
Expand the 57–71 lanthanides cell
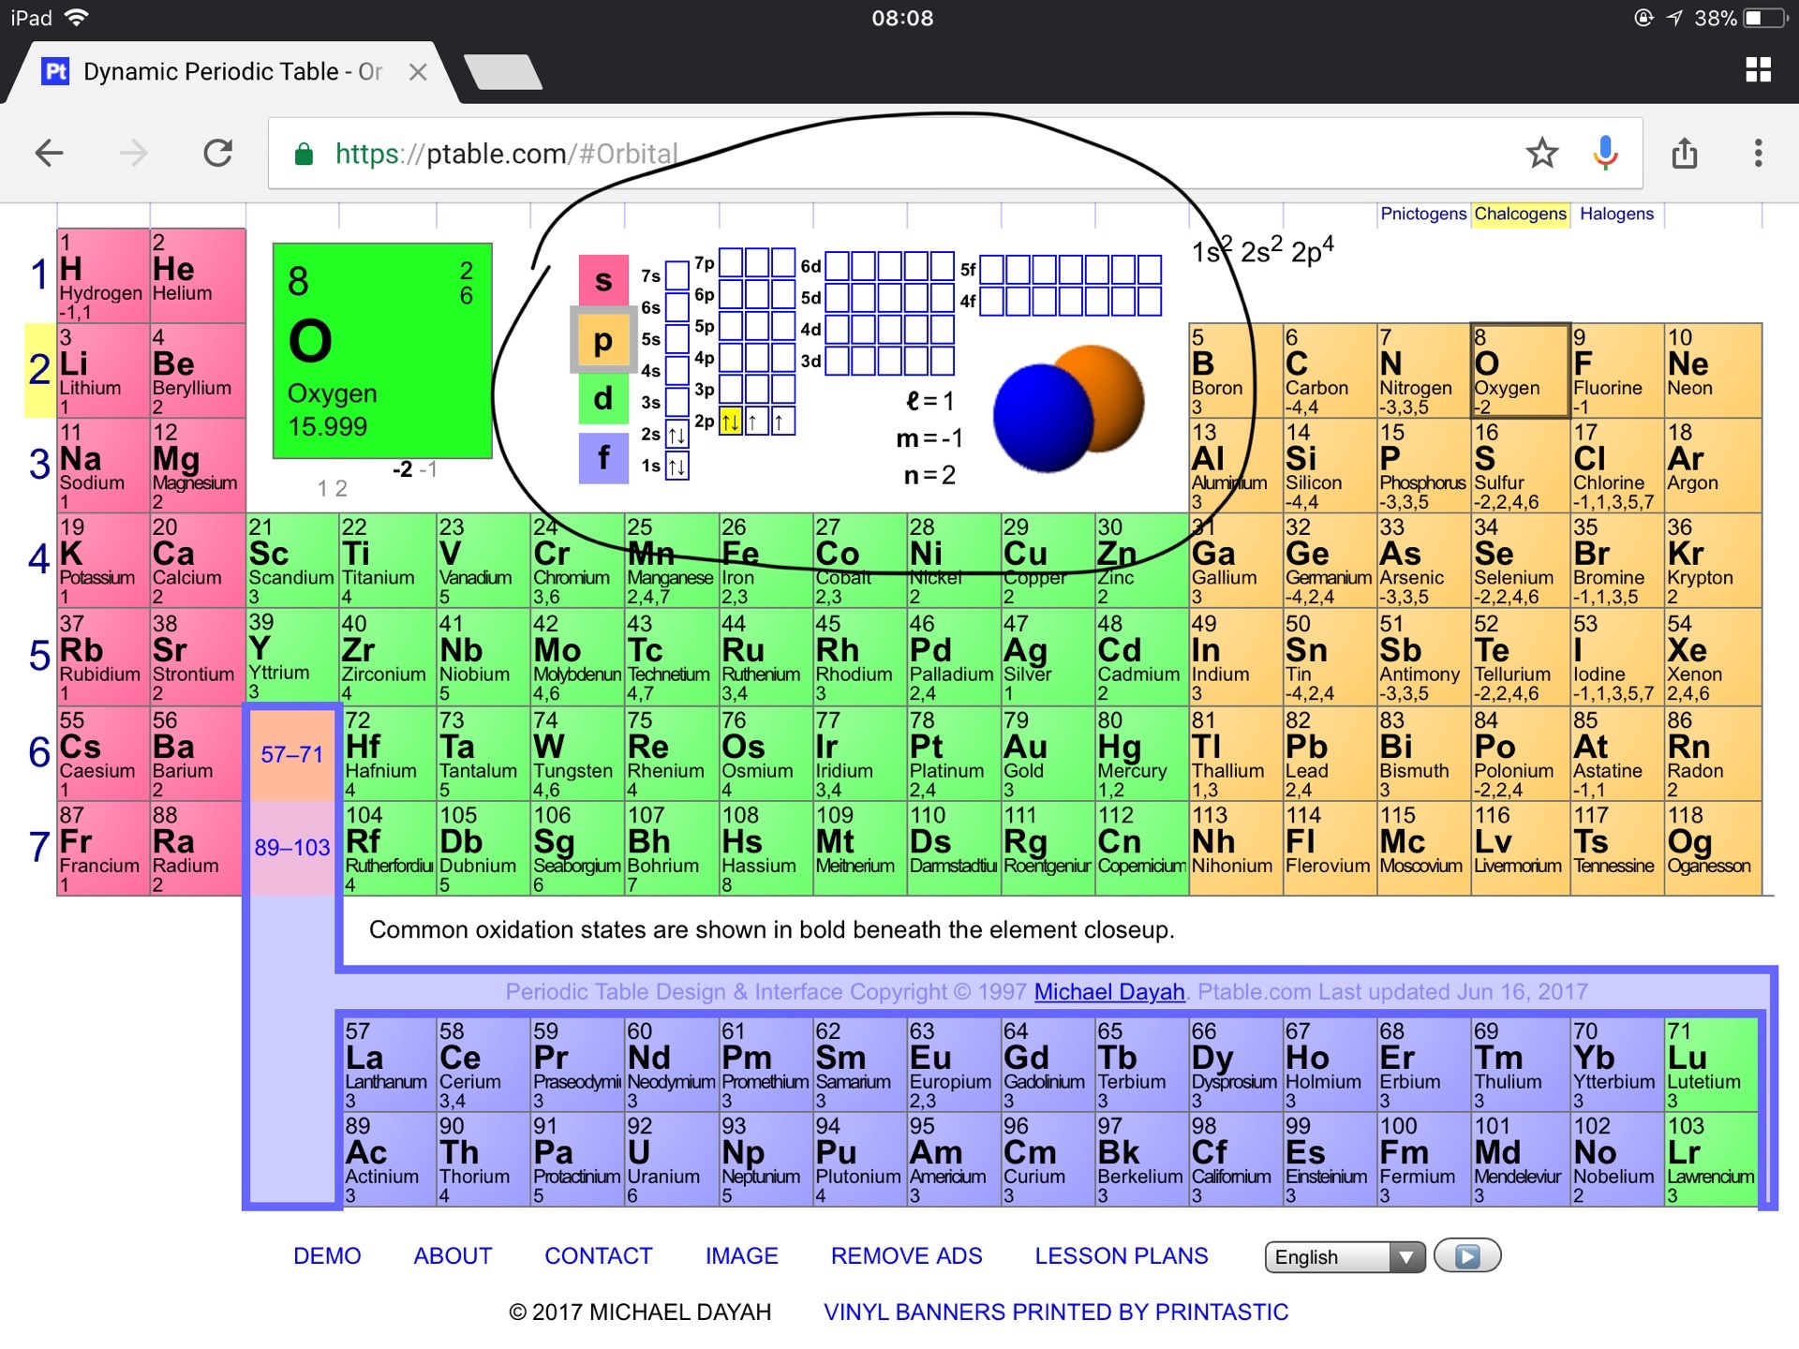[291, 754]
